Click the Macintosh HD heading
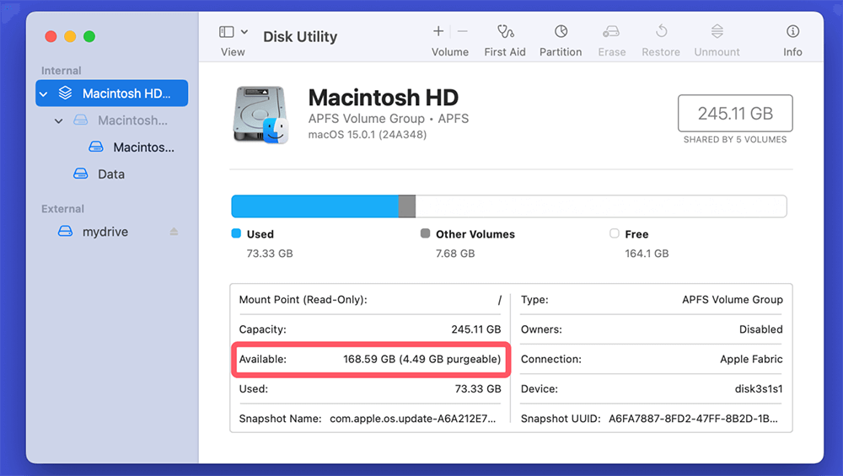The image size is (843, 476). [x=384, y=98]
